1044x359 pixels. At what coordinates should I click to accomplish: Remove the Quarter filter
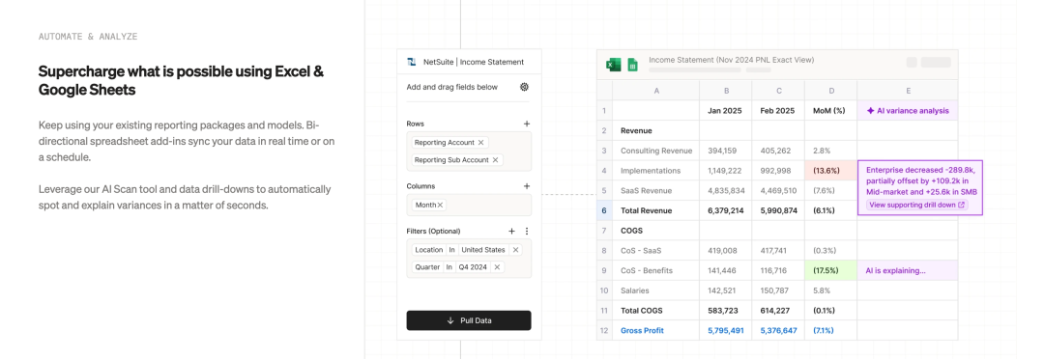click(497, 266)
